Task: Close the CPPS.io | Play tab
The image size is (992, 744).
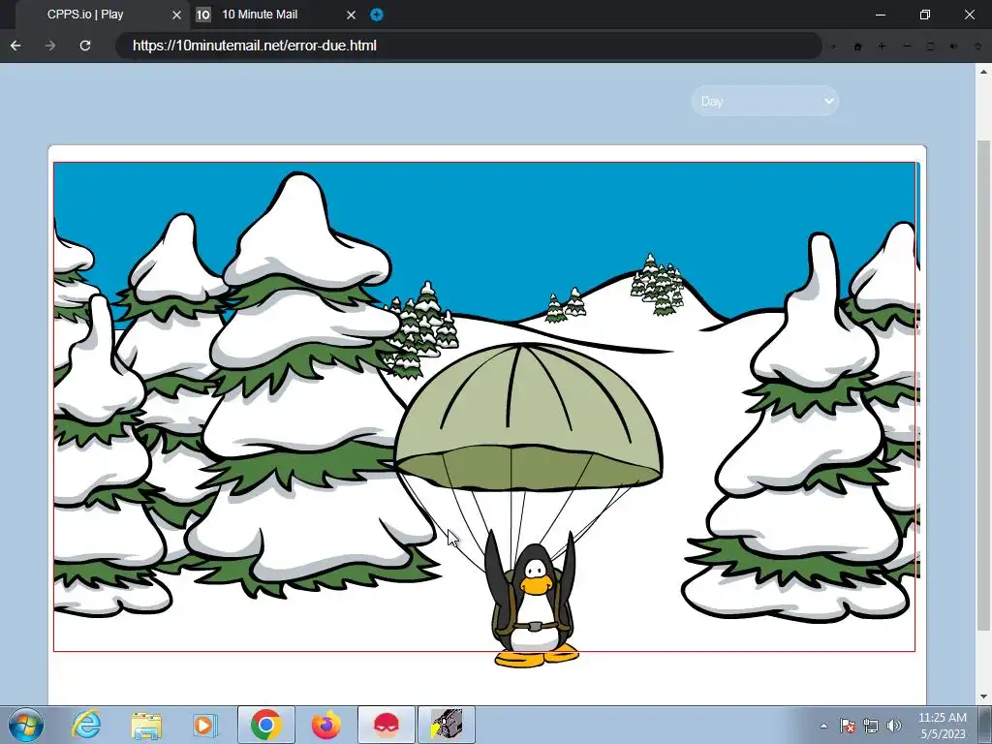Action: pos(176,15)
